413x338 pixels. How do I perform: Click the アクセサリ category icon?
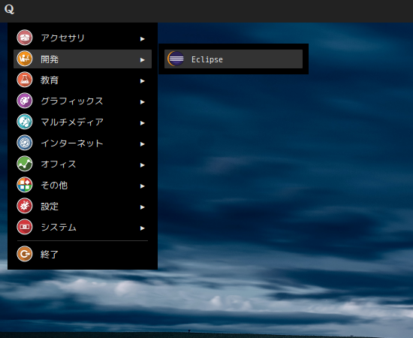pyautogui.click(x=25, y=38)
